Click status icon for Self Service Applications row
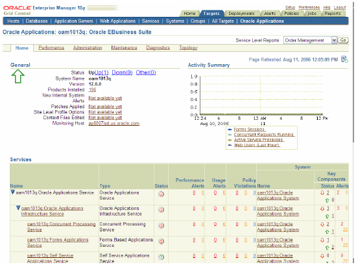Image resolution: width=358 pixels, height=267 pixels. tap(161, 257)
